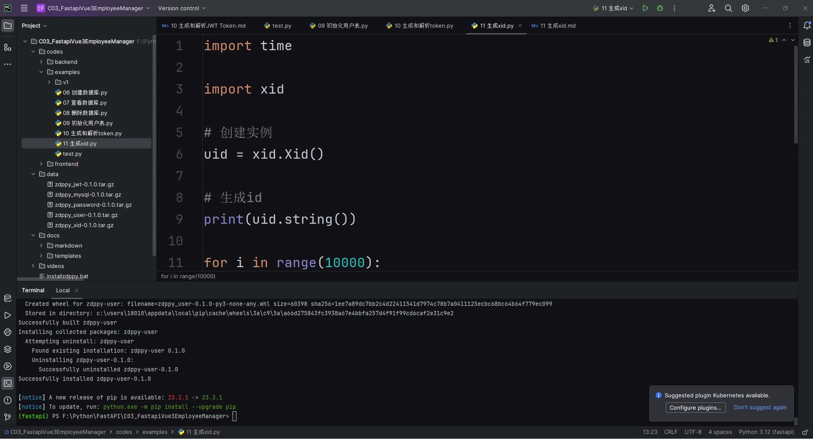Open the Python Packages tool window
This screenshot has height=439, width=813.
[8, 349]
